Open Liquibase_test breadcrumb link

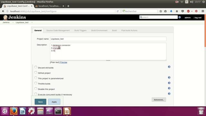[x=22, y=23]
